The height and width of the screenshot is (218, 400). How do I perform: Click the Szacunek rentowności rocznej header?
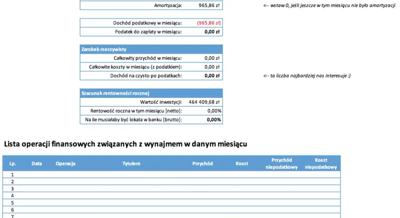click(151, 93)
